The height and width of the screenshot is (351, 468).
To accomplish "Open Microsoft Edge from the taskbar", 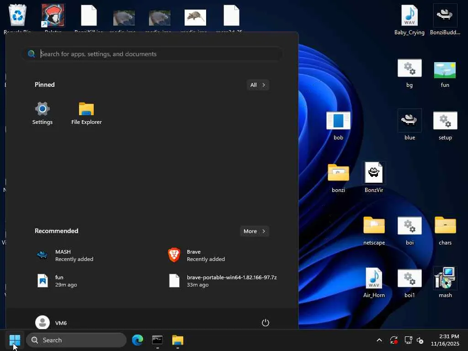I will (138, 340).
